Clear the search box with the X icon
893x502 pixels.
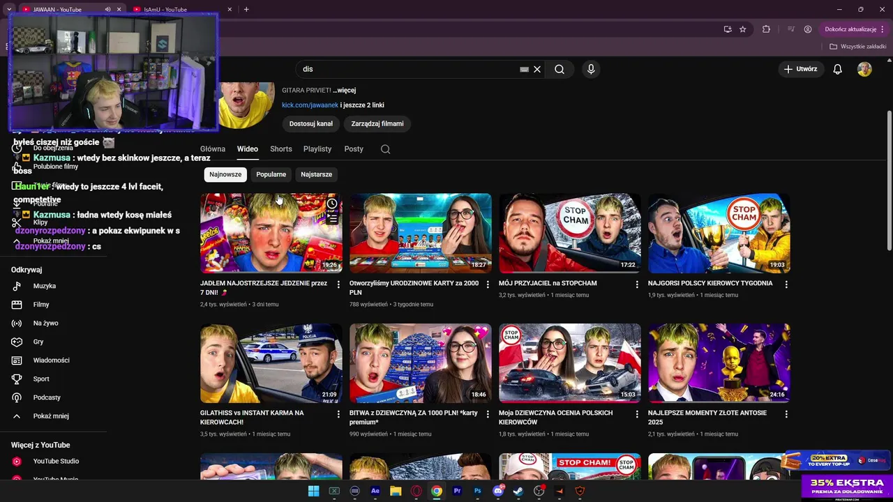click(x=537, y=69)
